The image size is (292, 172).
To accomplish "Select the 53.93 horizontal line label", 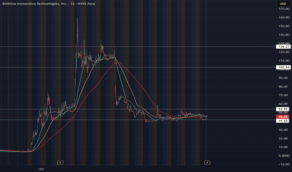I will tap(283, 109).
